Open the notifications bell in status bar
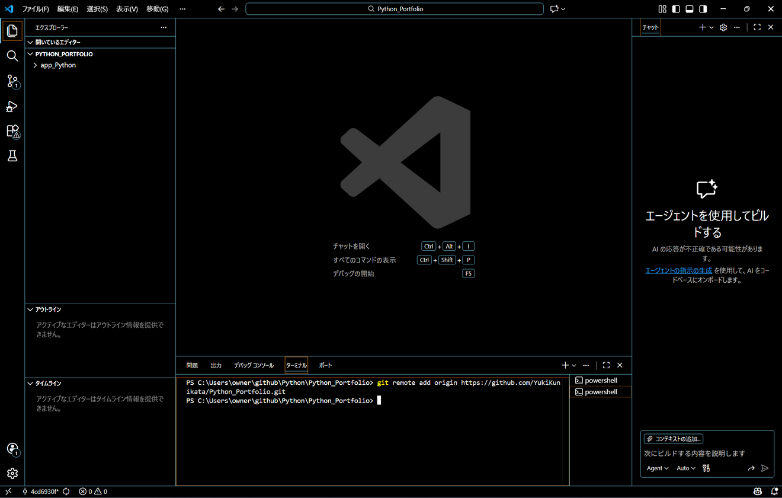 (x=774, y=491)
